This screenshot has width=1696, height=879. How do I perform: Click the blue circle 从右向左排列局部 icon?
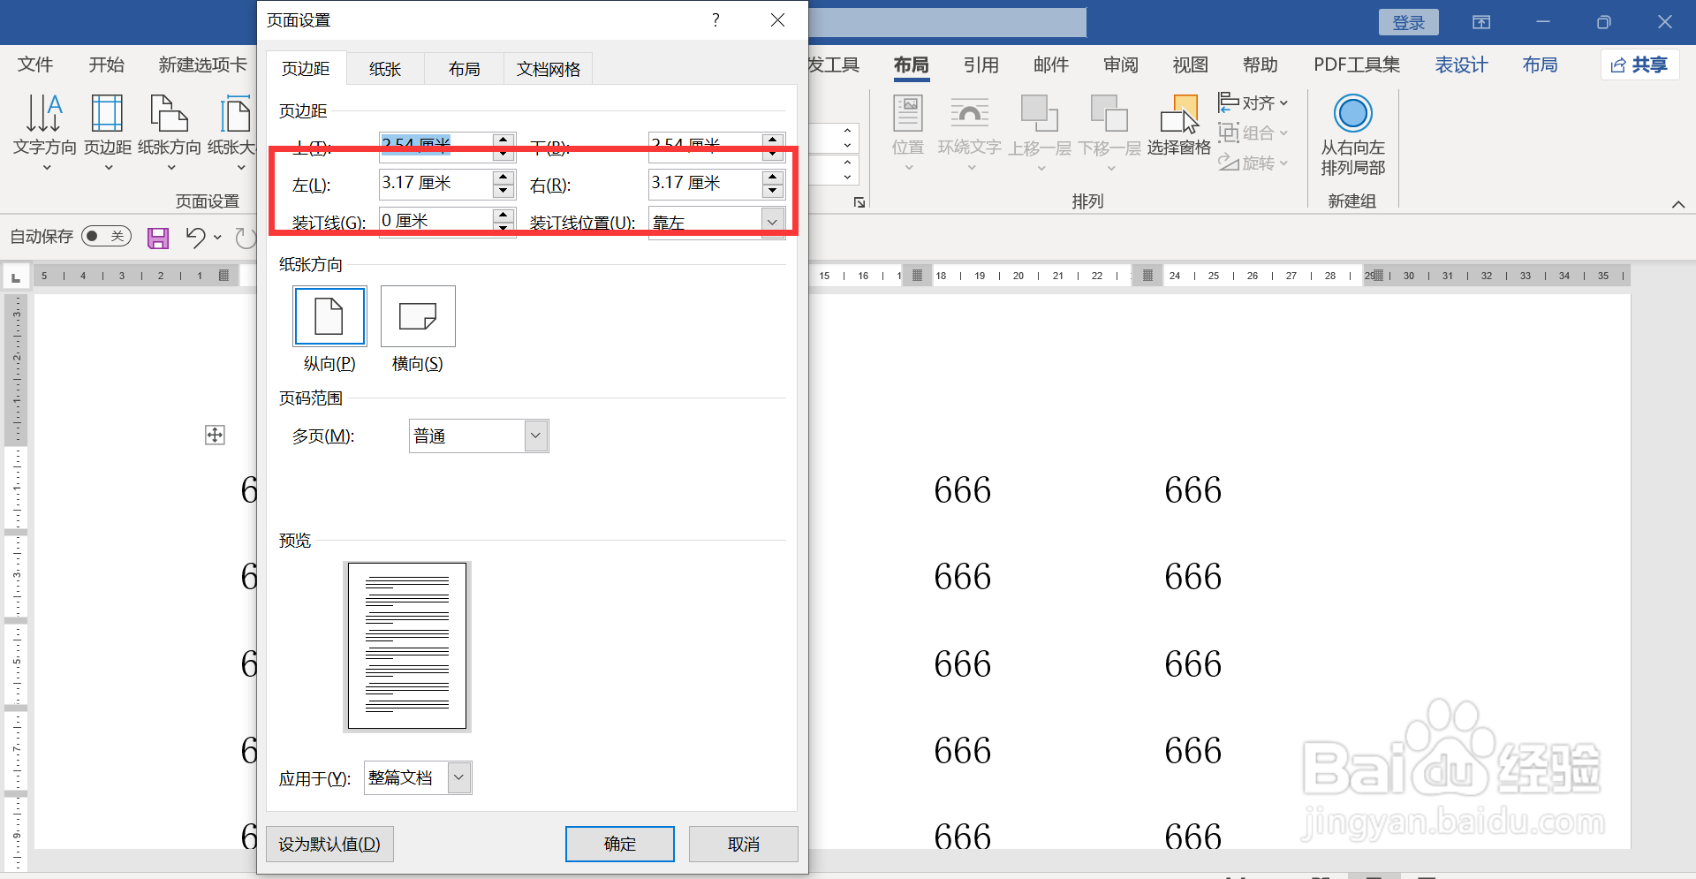click(x=1353, y=113)
